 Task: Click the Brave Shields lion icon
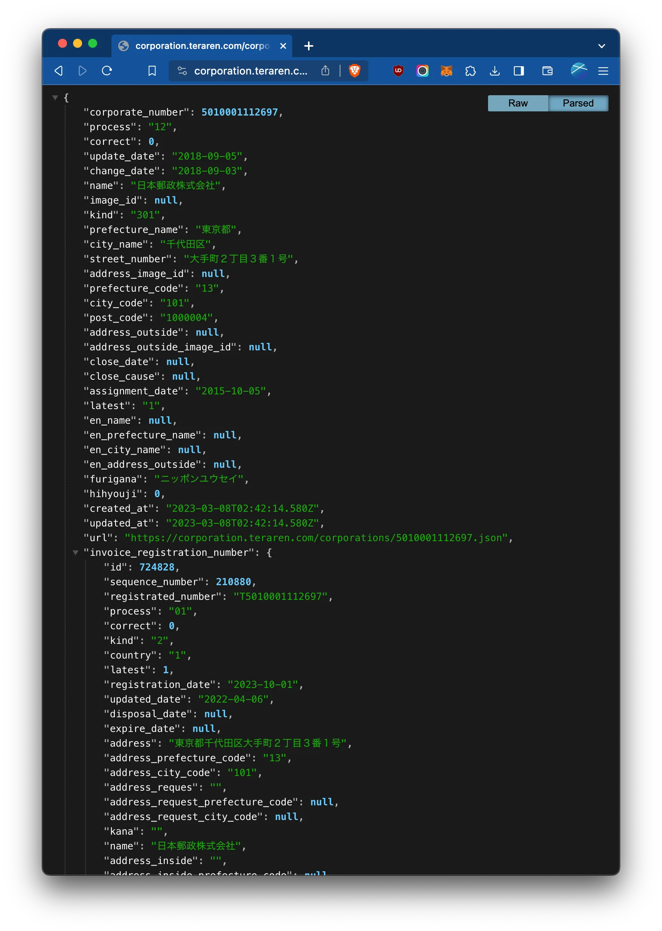click(354, 71)
